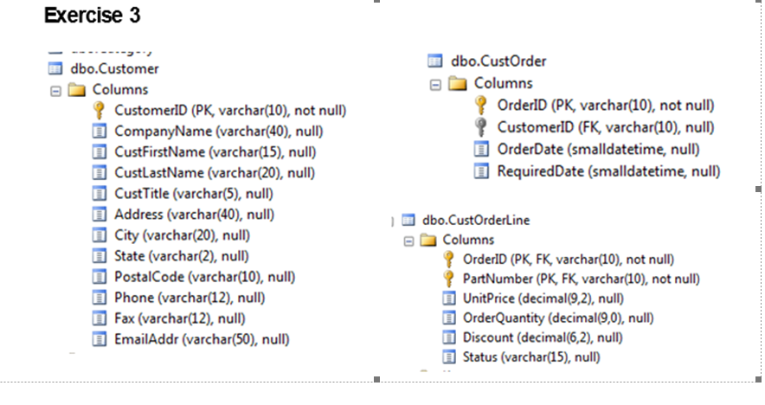Select the dbo.CustOrderLine table name
This screenshot has width=765, height=405.
476,220
